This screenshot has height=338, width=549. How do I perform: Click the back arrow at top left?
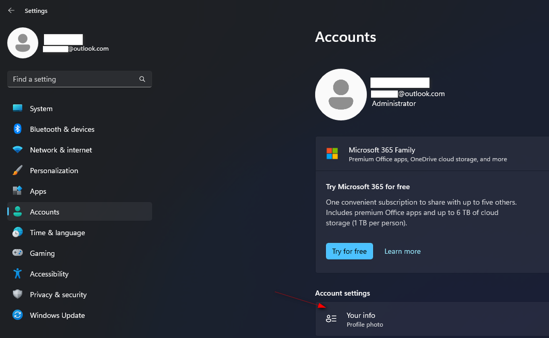click(11, 10)
